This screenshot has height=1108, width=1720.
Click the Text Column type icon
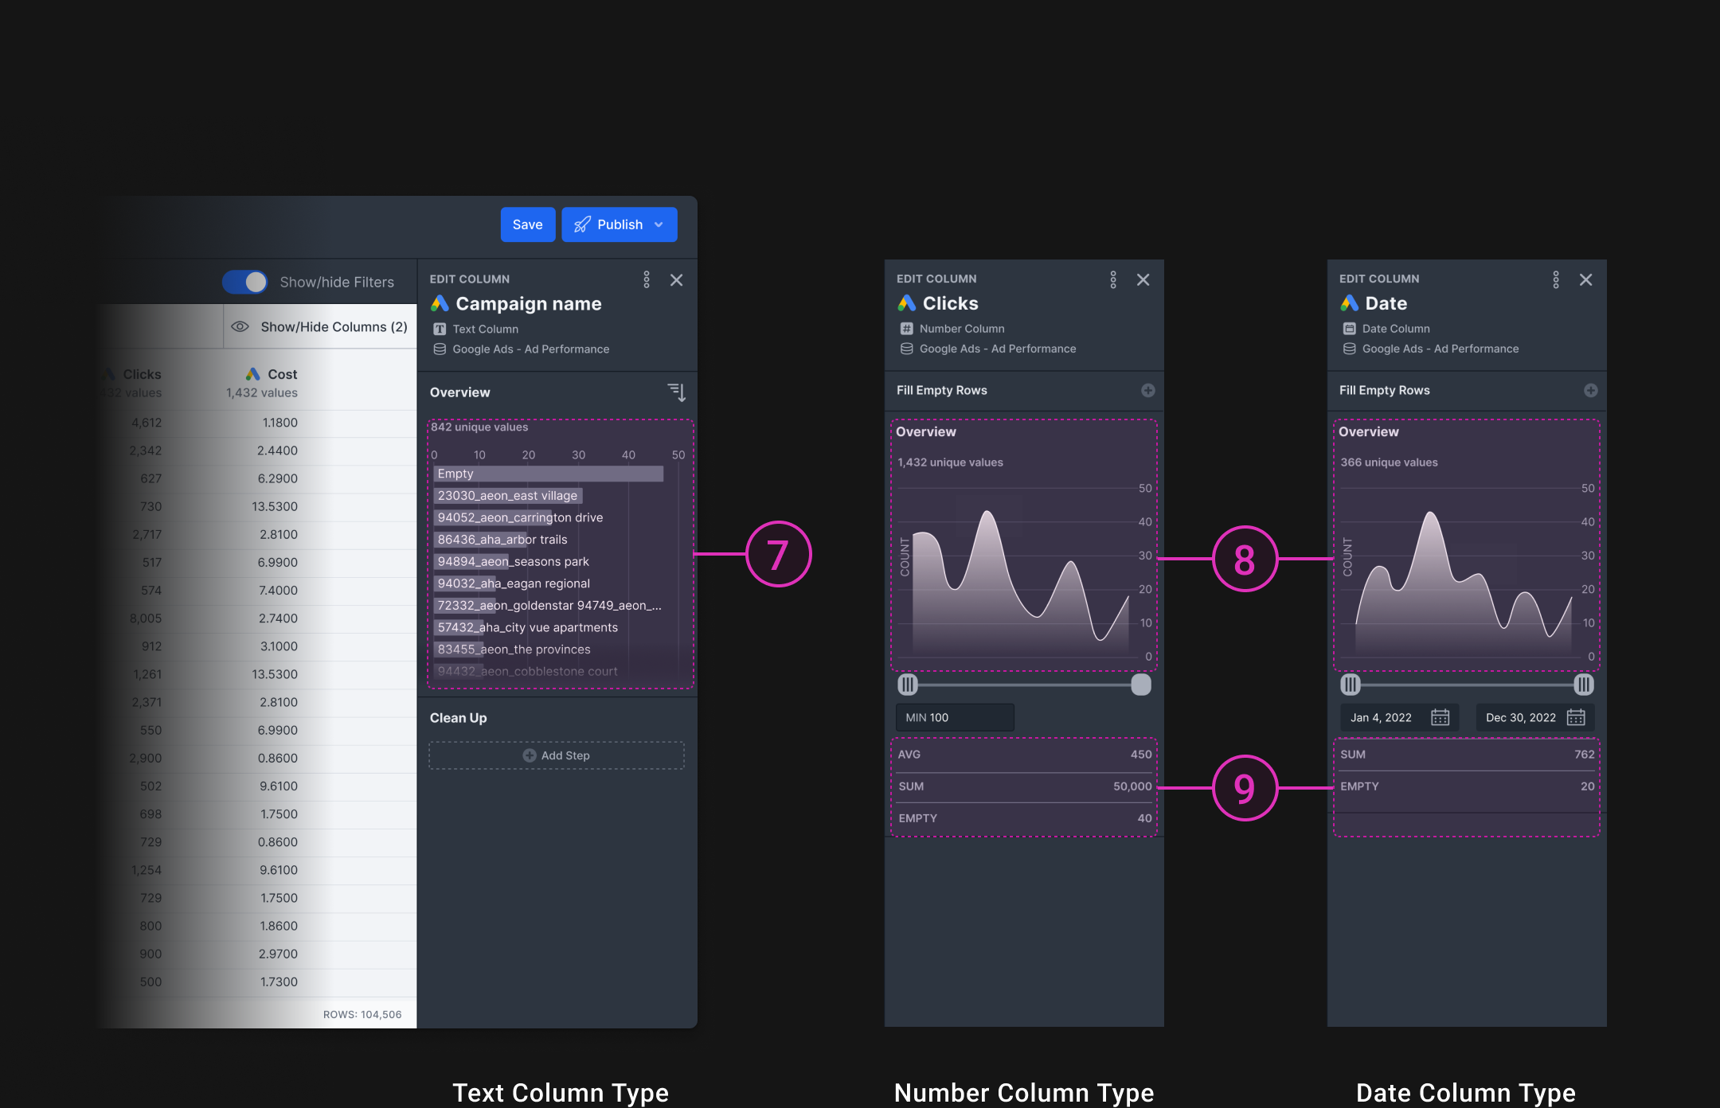[440, 329]
